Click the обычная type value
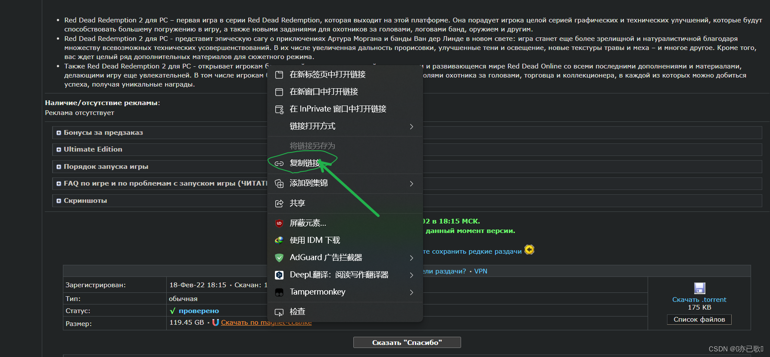Screen dimensions: 770x357 point(183,299)
